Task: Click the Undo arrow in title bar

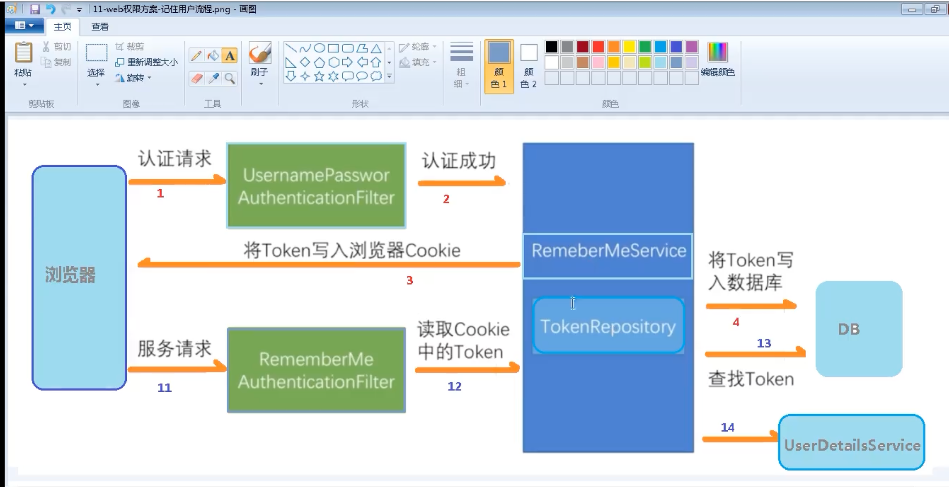Action: coord(50,9)
